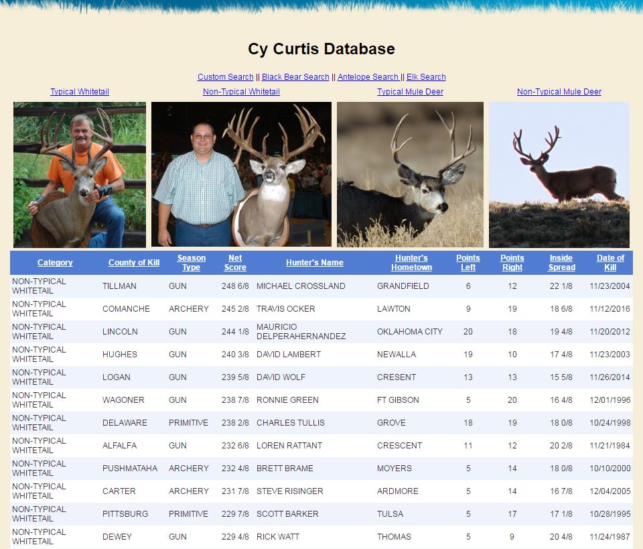Click the GRANDFIELD hometown cell
Viewport: 643px width, 549px height.
pyautogui.click(x=403, y=286)
